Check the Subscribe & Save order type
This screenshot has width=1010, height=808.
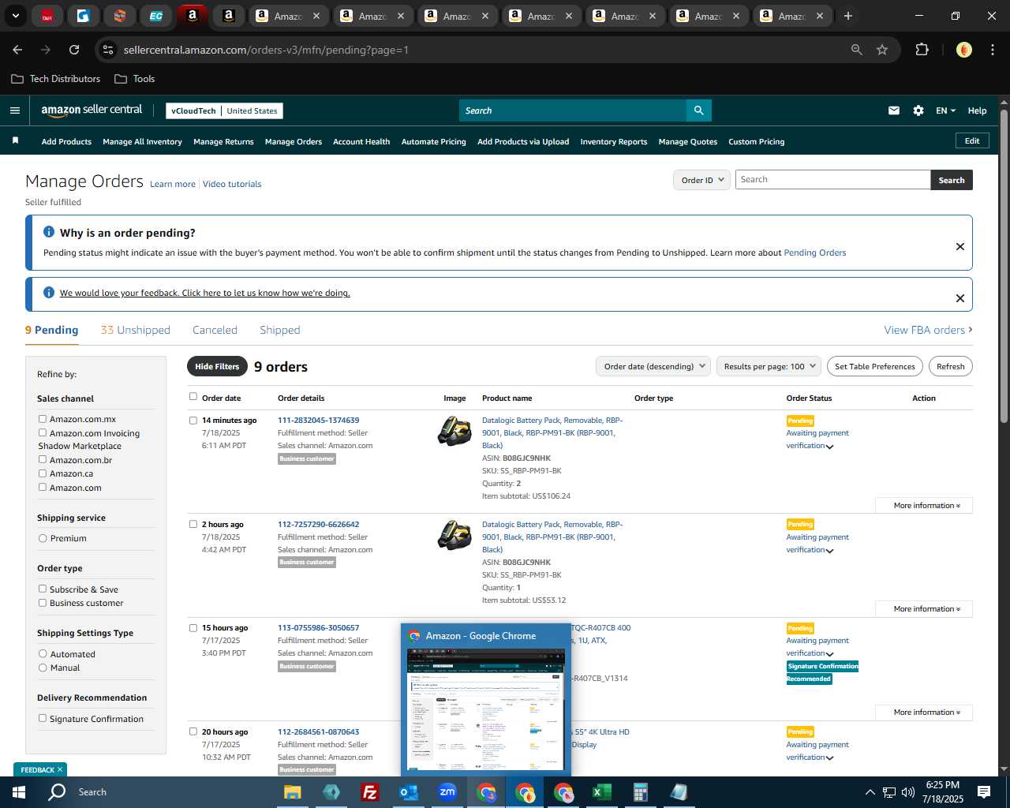point(43,589)
